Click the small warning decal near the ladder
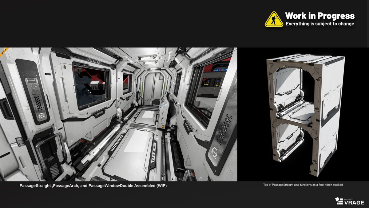Viewport: 369px width, 208px height. pos(163,126)
